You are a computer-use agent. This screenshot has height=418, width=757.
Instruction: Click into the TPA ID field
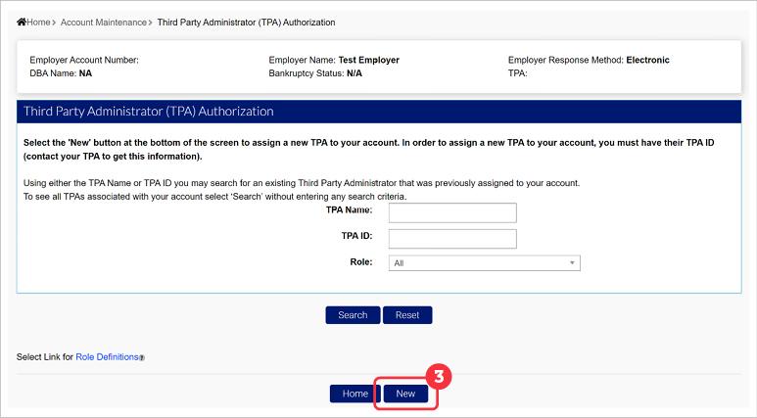point(451,238)
